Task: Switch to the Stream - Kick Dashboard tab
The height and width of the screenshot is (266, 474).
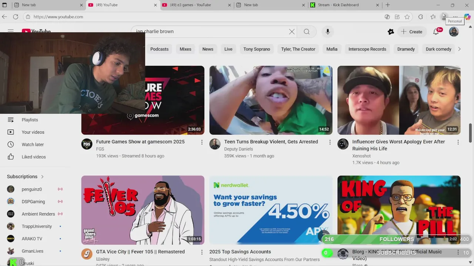Action: tap(344, 5)
